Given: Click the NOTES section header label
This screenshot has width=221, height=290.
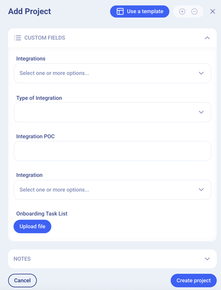Looking at the screenshot, I should (22, 259).
